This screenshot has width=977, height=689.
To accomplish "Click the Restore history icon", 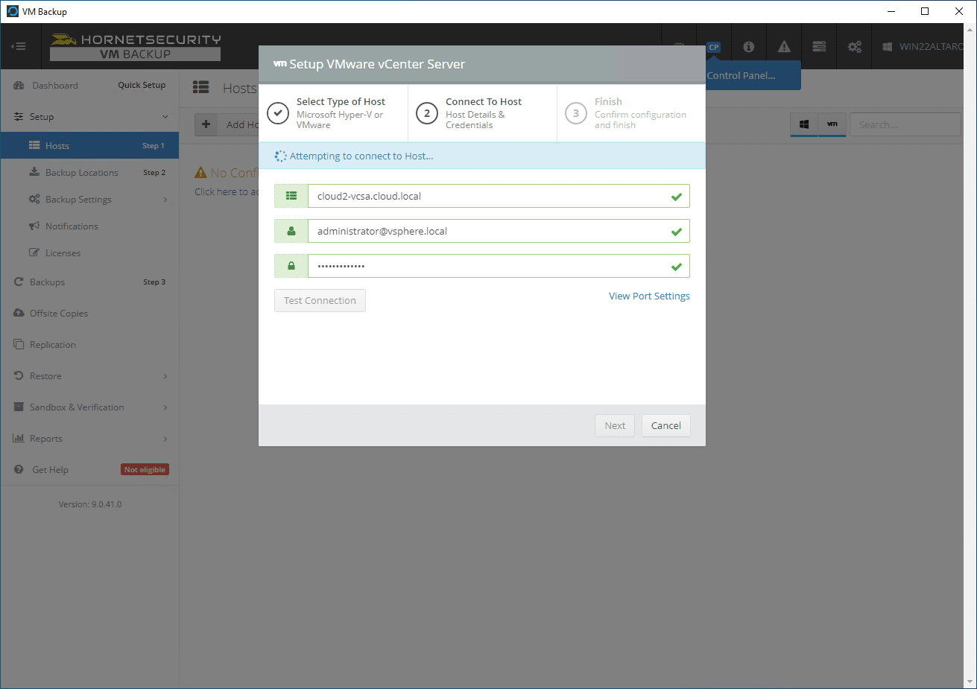I will click(x=19, y=376).
